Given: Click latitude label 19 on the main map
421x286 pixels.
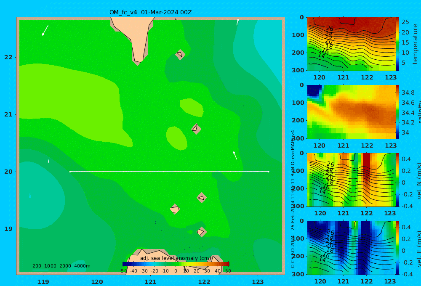Looking at the screenshot, I should click(x=8, y=229).
